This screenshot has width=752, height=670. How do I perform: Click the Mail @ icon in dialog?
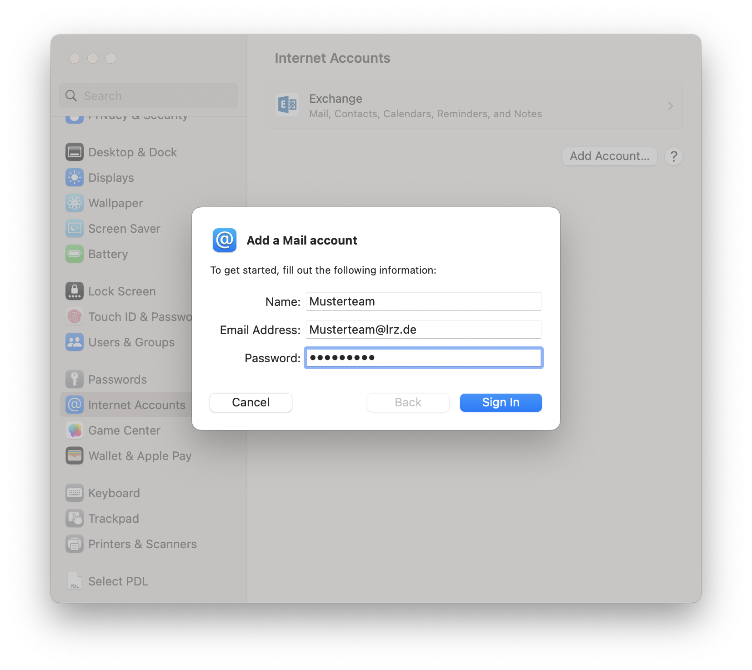tap(224, 240)
